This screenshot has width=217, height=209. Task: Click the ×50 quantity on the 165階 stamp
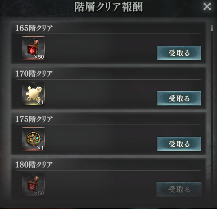39,57
